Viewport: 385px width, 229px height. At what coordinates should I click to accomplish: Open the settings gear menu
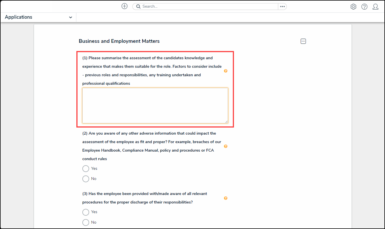click(353, 7)
